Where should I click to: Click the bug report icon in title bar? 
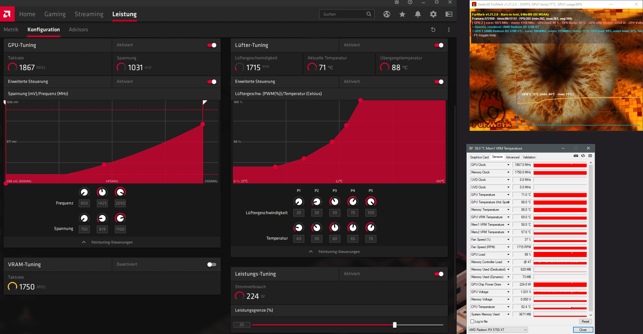coord(397,2)
